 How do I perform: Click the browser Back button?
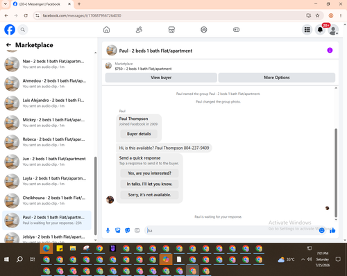pyautogui.click(x=6, y=15)
